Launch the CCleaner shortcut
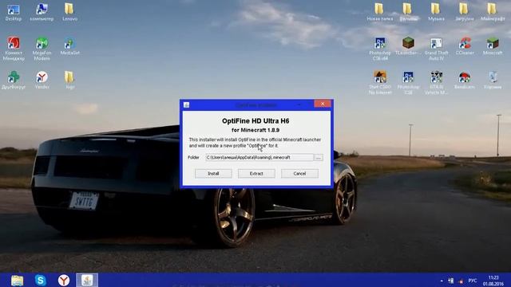511x287 pixels. tap(465, 46)
